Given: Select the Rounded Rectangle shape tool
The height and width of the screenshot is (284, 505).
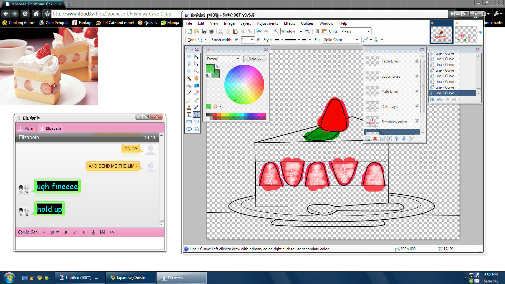Looking at the screenshot, I should coord(196,122).
